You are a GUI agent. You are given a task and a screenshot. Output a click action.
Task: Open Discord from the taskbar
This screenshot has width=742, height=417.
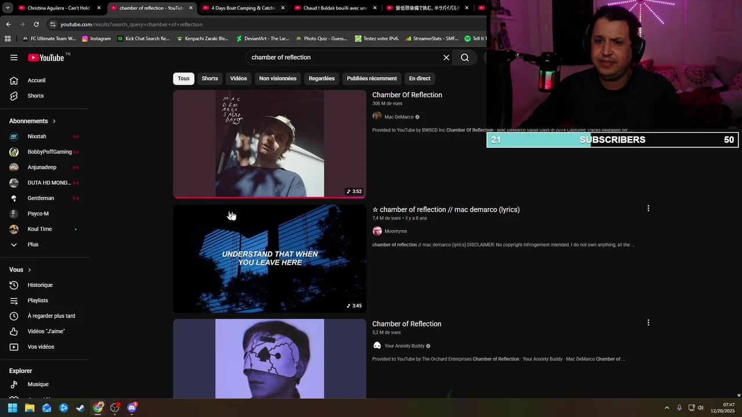[132, 408]
